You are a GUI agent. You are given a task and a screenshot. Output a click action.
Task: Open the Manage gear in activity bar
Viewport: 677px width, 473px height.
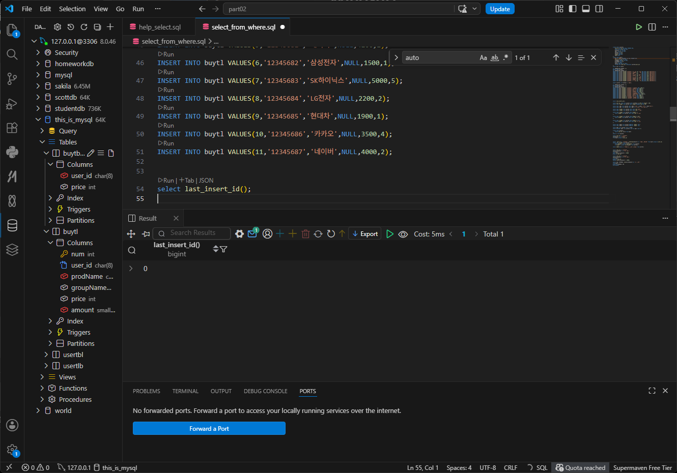tap(12, 450)
